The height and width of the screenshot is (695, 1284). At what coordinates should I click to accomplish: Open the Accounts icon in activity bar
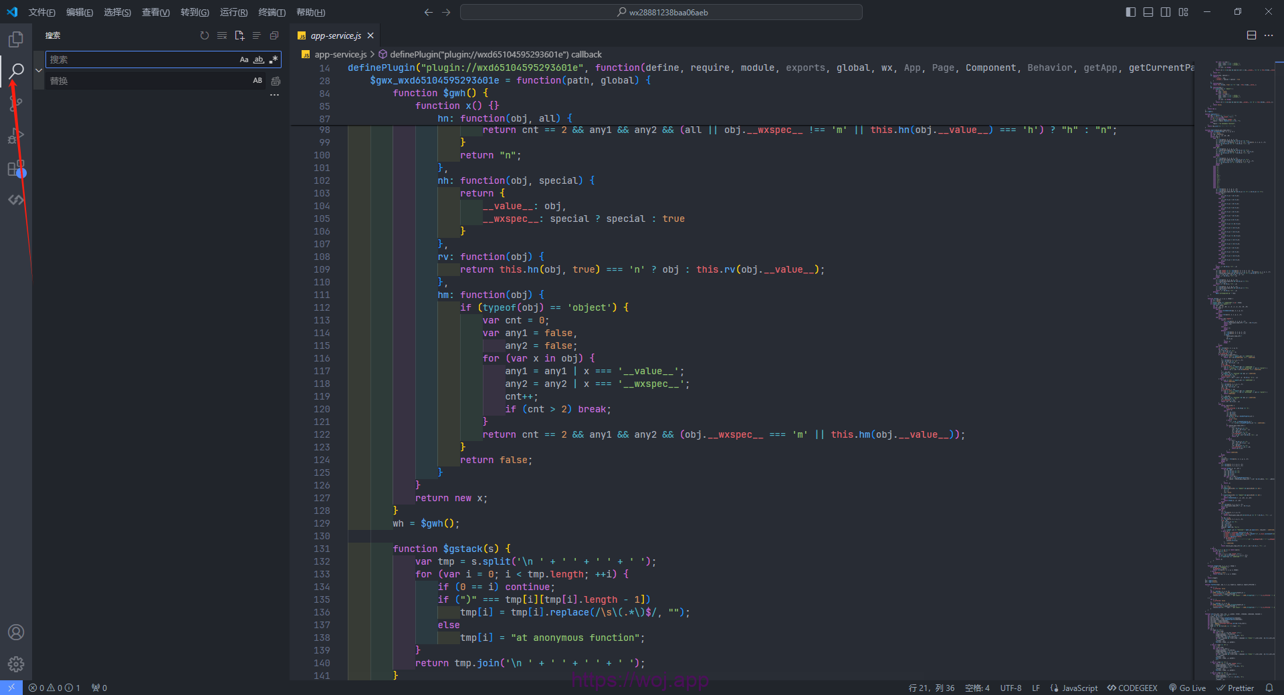click(x=16, y=632)
